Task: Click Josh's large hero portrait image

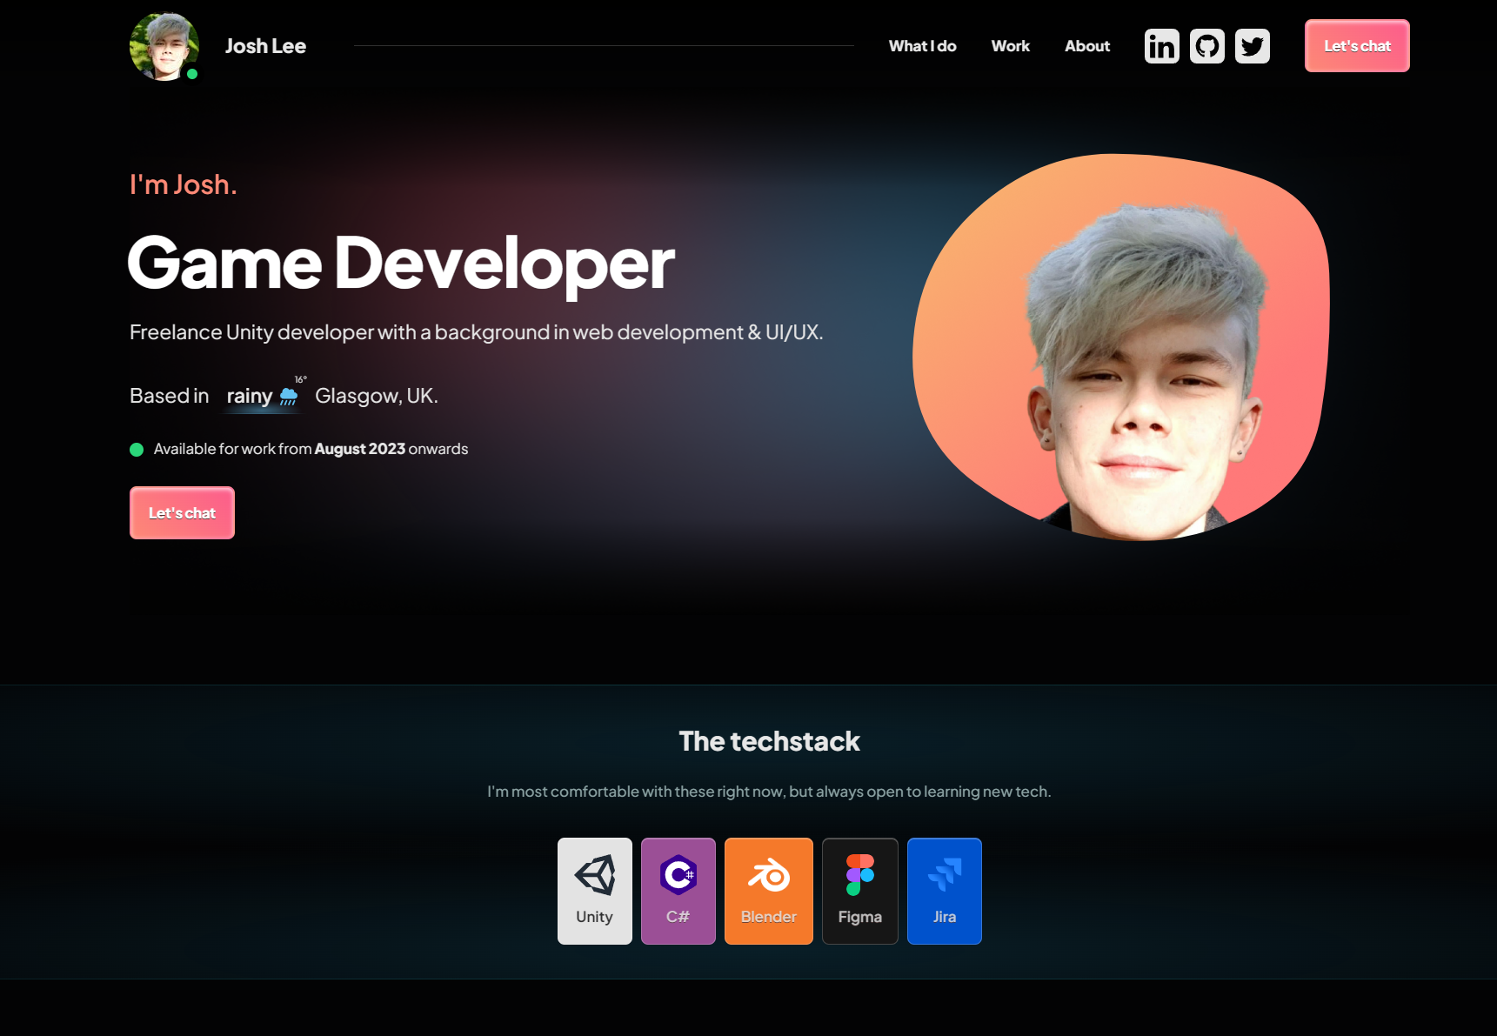Action: coord(1122,348)
